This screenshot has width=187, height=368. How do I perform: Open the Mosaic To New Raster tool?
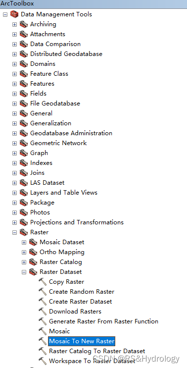coord(82,341)
